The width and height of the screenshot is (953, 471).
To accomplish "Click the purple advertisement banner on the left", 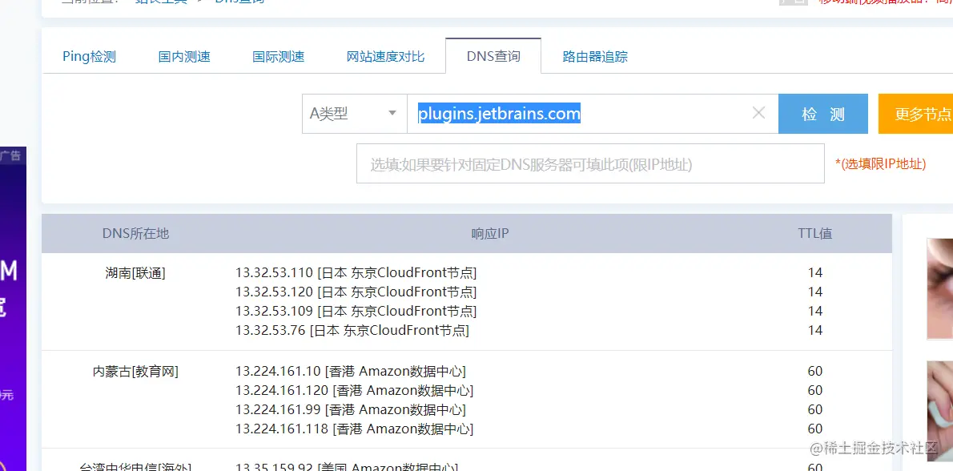I will point(14,308).
